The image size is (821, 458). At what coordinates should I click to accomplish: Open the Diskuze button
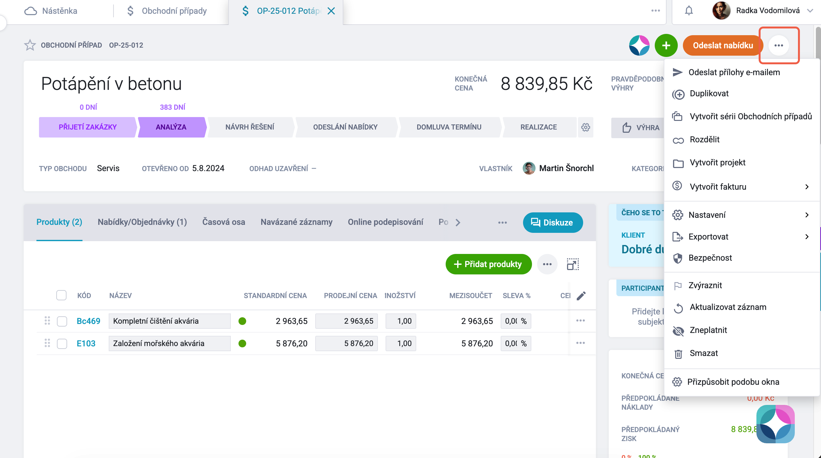pyautogui.click(x=553, y=223)
